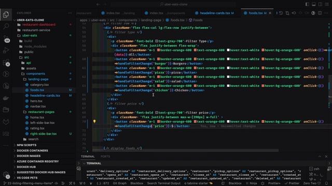The image size is (332, 186).
Task: Click Search Terminal Output in status bar
Action: [164, 183]
